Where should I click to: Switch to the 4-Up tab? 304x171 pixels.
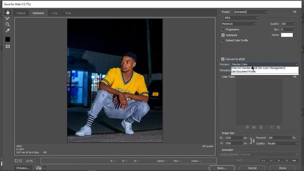68,13
